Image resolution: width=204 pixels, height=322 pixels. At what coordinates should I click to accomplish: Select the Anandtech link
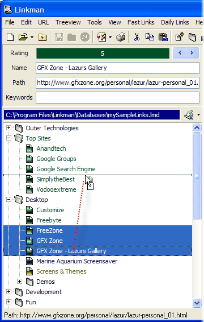[x=51, y=148]
